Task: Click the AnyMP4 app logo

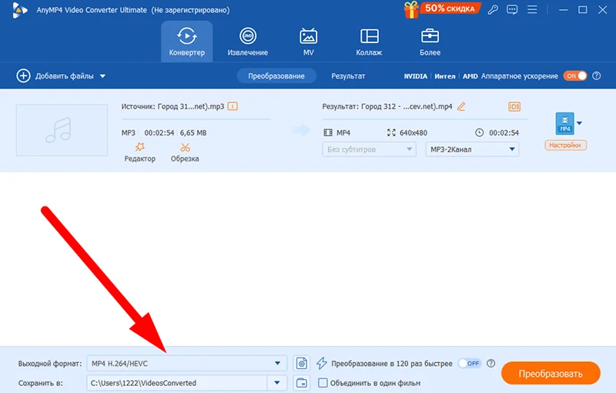Action: tap(20, 10)
